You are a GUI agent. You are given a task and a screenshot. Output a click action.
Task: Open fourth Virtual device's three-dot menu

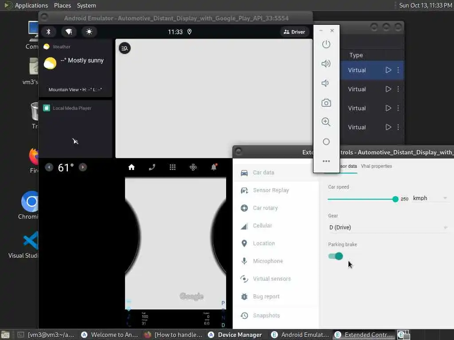[399, 127]
